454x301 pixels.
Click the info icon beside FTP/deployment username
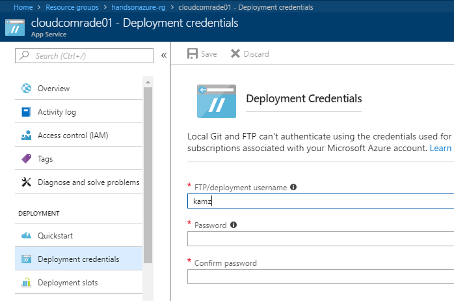tap(293, 187)
